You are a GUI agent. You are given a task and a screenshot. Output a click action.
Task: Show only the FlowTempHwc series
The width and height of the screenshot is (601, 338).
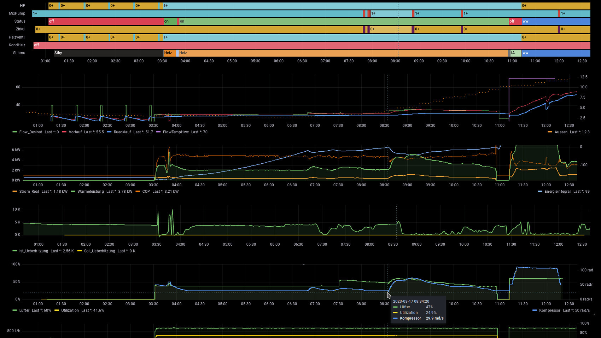pyautogui.click(x=175, y=132)
